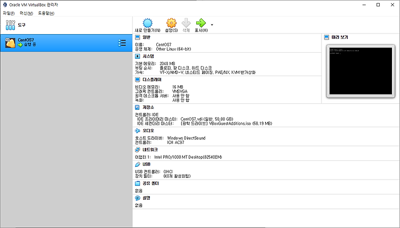Open the General (일반) heading link

coord(147,37)
